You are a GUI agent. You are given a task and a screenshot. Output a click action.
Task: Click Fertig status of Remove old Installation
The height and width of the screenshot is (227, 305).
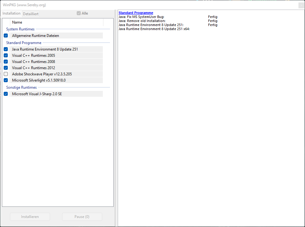[213, 21]
